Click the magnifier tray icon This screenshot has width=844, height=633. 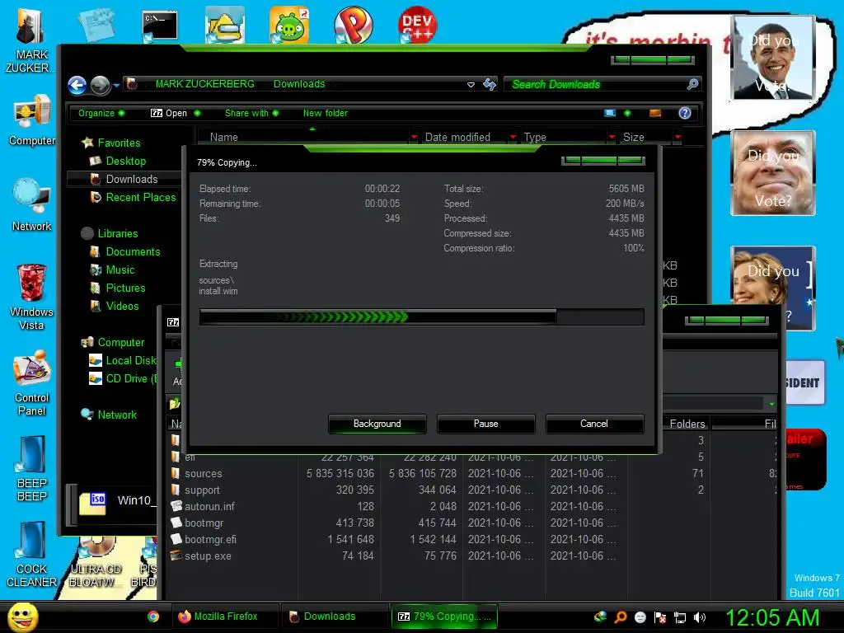click(x=621, y=617)
